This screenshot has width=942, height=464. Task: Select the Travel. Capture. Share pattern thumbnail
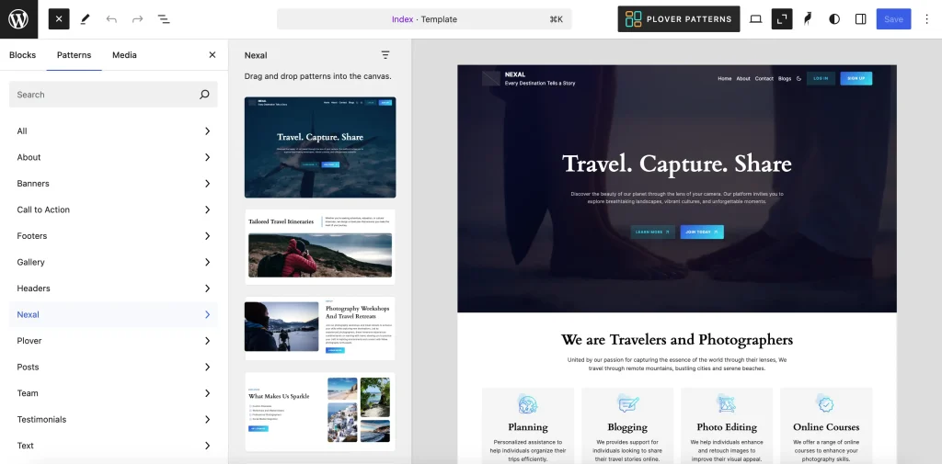[x=320, y=147]
